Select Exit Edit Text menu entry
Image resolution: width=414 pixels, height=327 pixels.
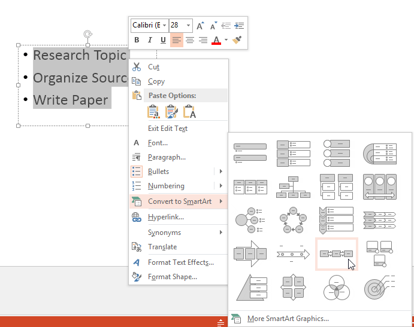pos(179,129)
